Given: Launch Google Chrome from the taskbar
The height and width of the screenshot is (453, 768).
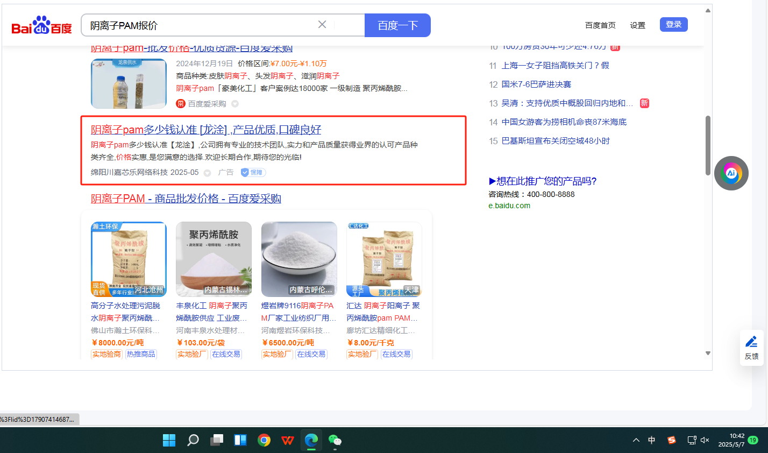Looking at the screenshot, I should (264, 440).
